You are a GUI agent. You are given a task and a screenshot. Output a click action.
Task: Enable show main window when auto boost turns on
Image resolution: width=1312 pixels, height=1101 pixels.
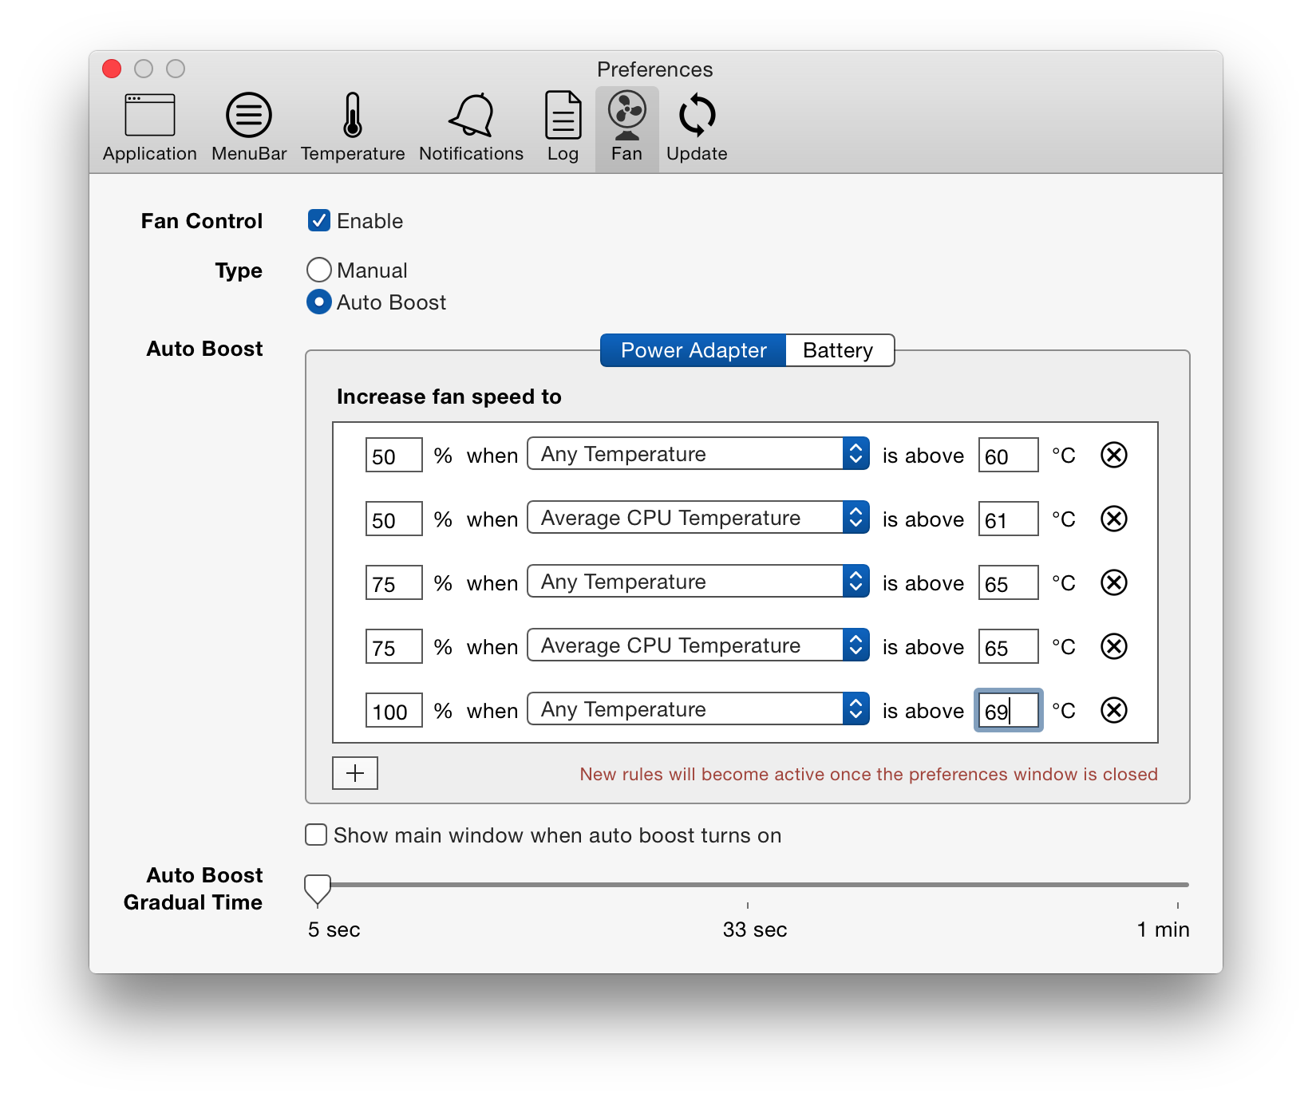[x=316, y=835]
